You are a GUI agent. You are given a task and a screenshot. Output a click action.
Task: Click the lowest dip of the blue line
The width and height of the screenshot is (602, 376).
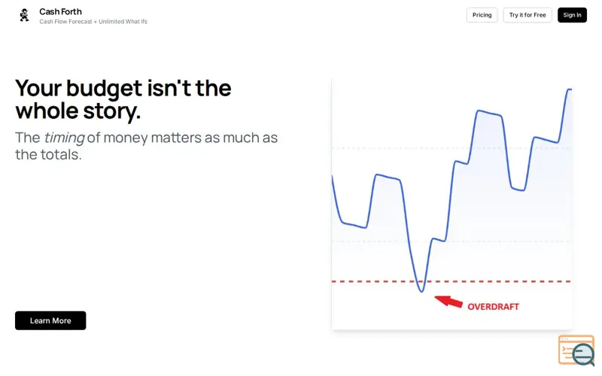pos(421,291)
